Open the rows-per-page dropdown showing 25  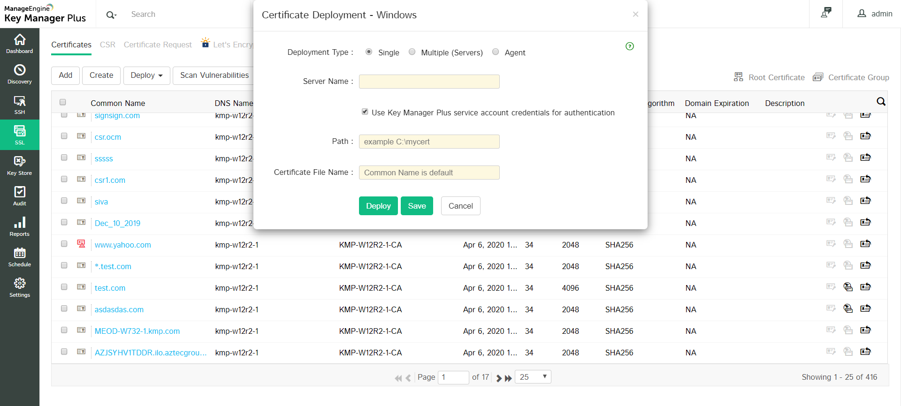(x=533, y=377)
